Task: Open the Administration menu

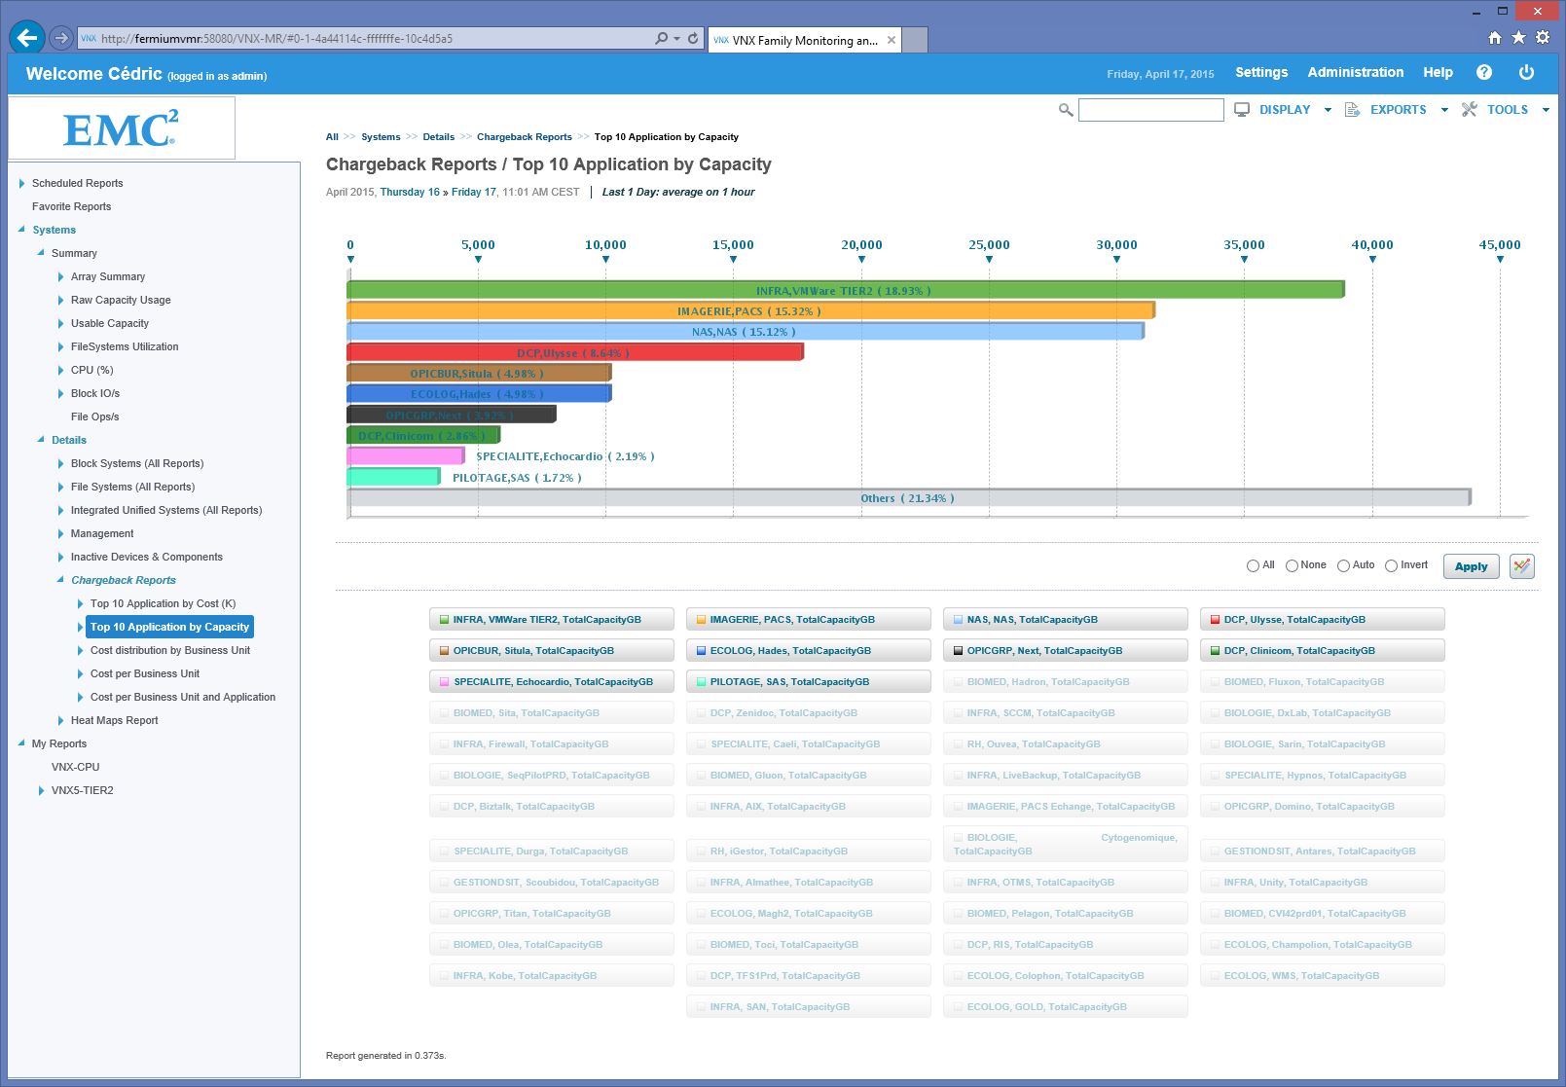Action: pos(1355,73)
